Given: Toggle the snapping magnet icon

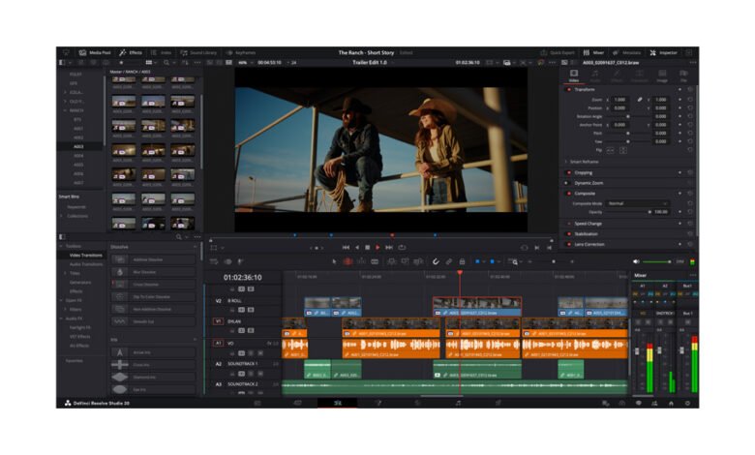Looking at the screenshot, I should 436,261.
